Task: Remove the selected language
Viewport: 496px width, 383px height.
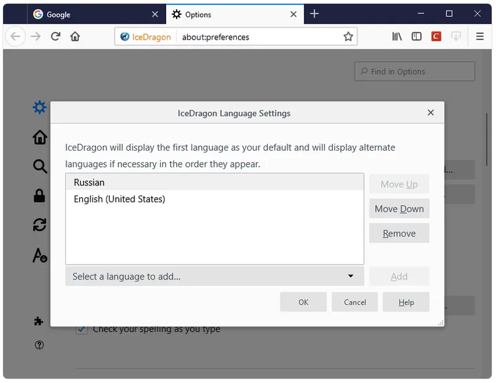Action: [399, 234]
